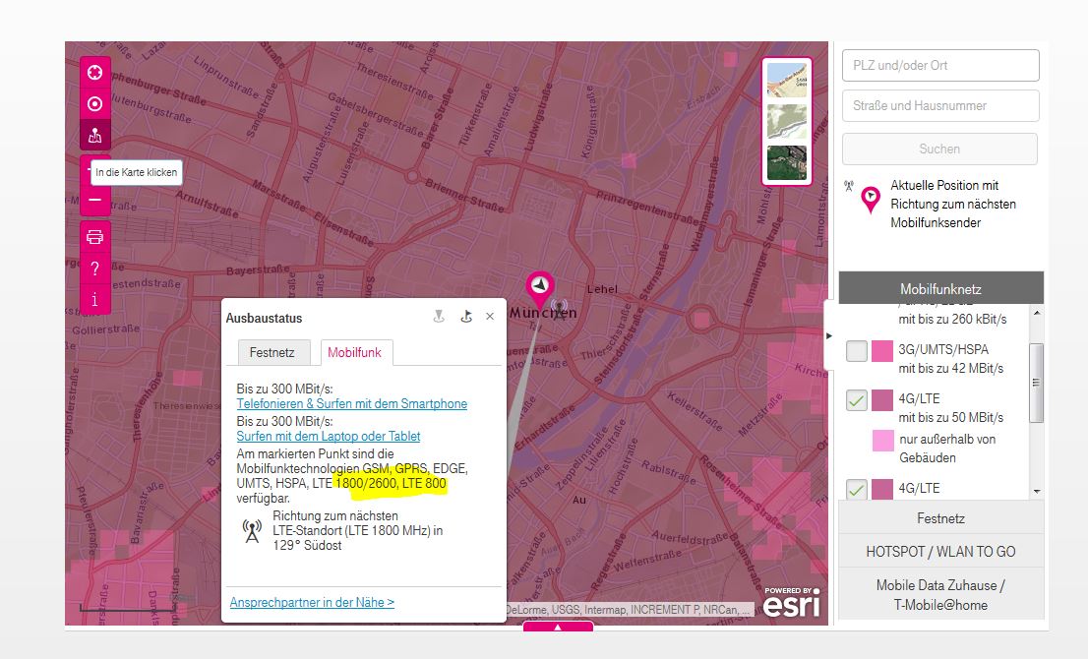Click the 3G/UMTS/HSPA pink color swatch

(882, 351)
